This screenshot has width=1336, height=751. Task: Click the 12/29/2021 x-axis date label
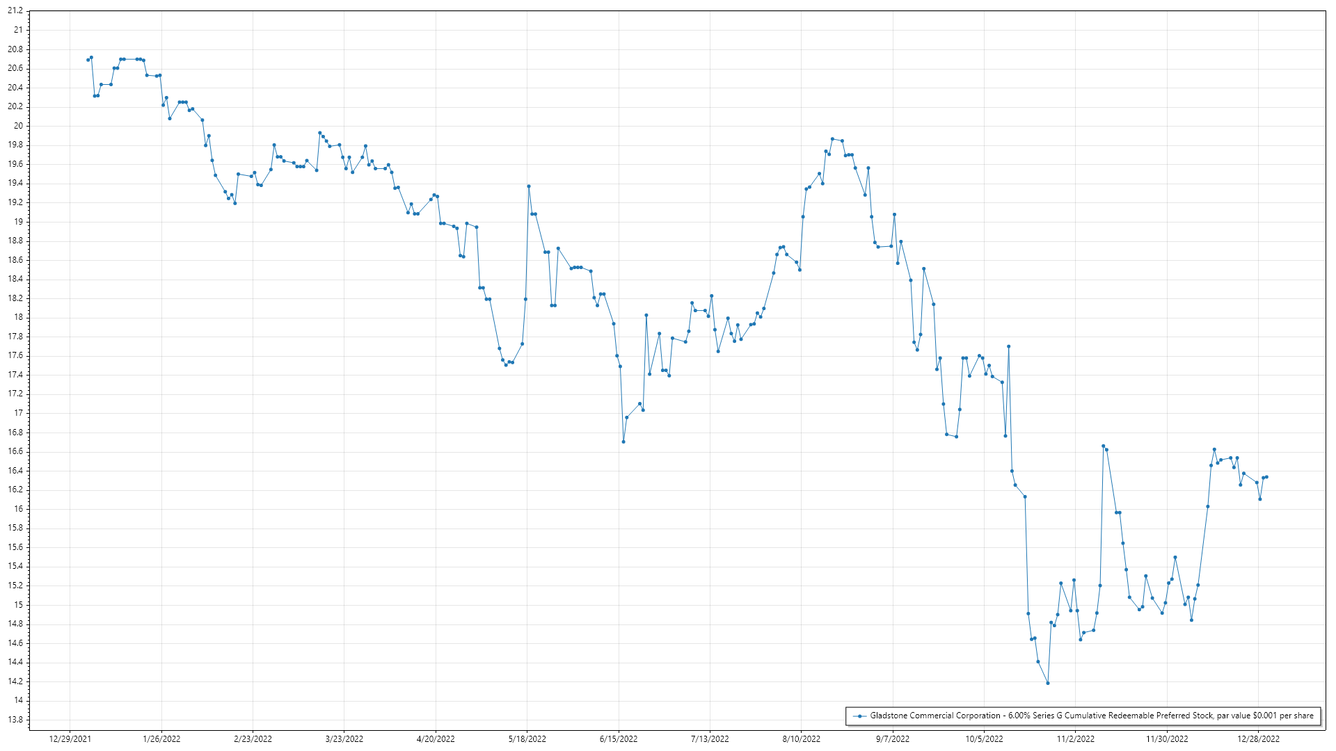point(70,739)
